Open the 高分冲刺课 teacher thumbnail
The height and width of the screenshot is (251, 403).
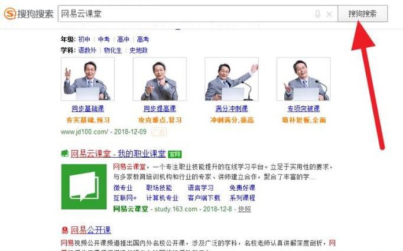232,79
